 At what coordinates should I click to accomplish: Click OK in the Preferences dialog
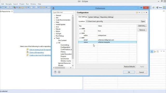click(129, 72)
